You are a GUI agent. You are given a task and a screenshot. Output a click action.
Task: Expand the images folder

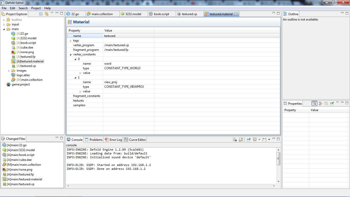(9, 71)
